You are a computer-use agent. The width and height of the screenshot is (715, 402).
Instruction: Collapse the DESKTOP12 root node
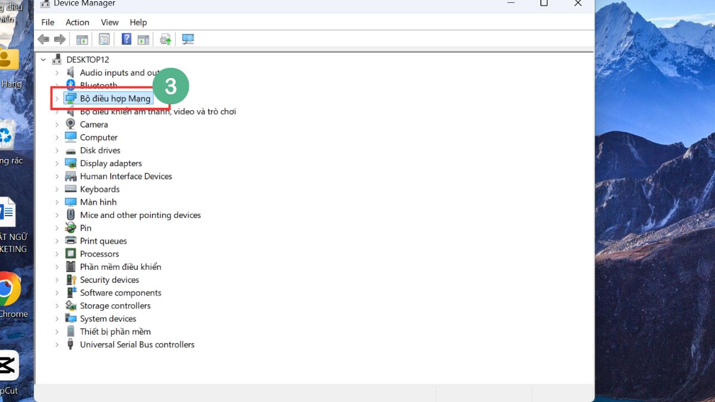click(x=43, y=60)
